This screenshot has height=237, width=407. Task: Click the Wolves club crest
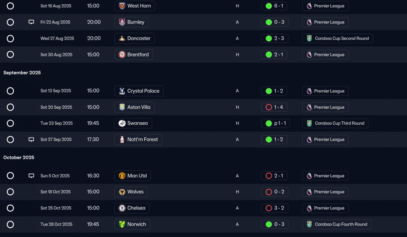click(x=122, y=192)
